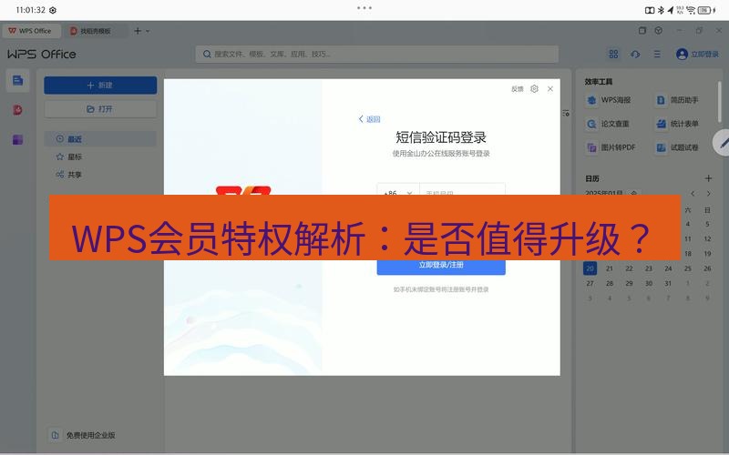The image size is (729, 455).
Task: Select date 21 in the calendar
Action: click(x=610, y=268)
